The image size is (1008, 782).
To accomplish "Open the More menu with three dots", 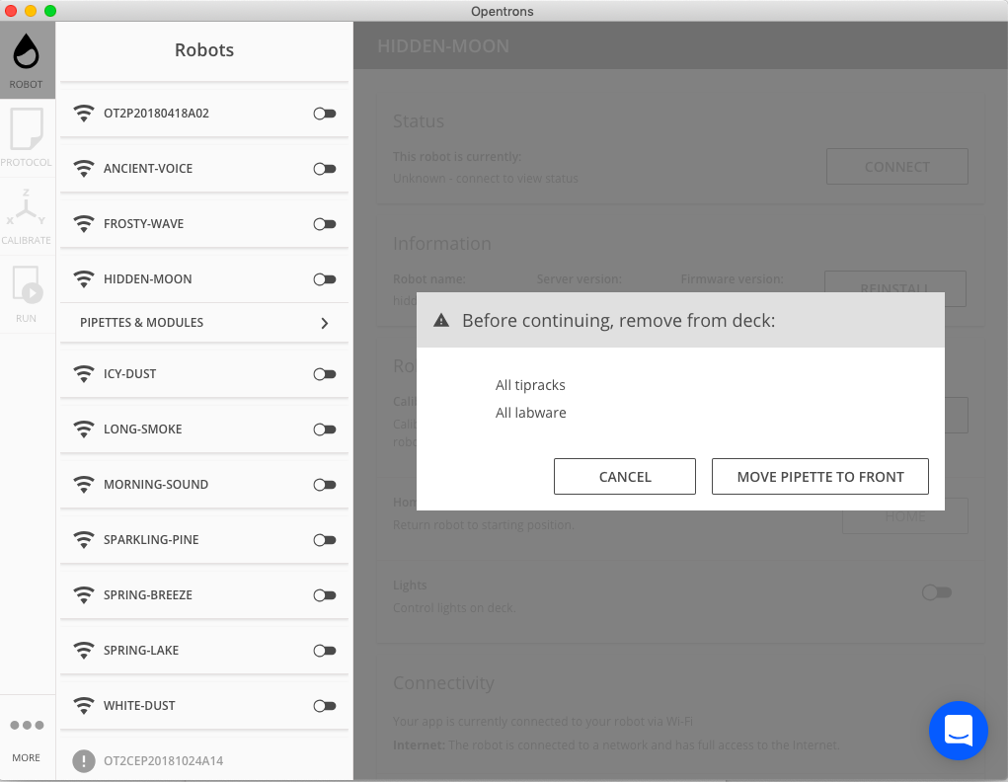I will point(27,739).
